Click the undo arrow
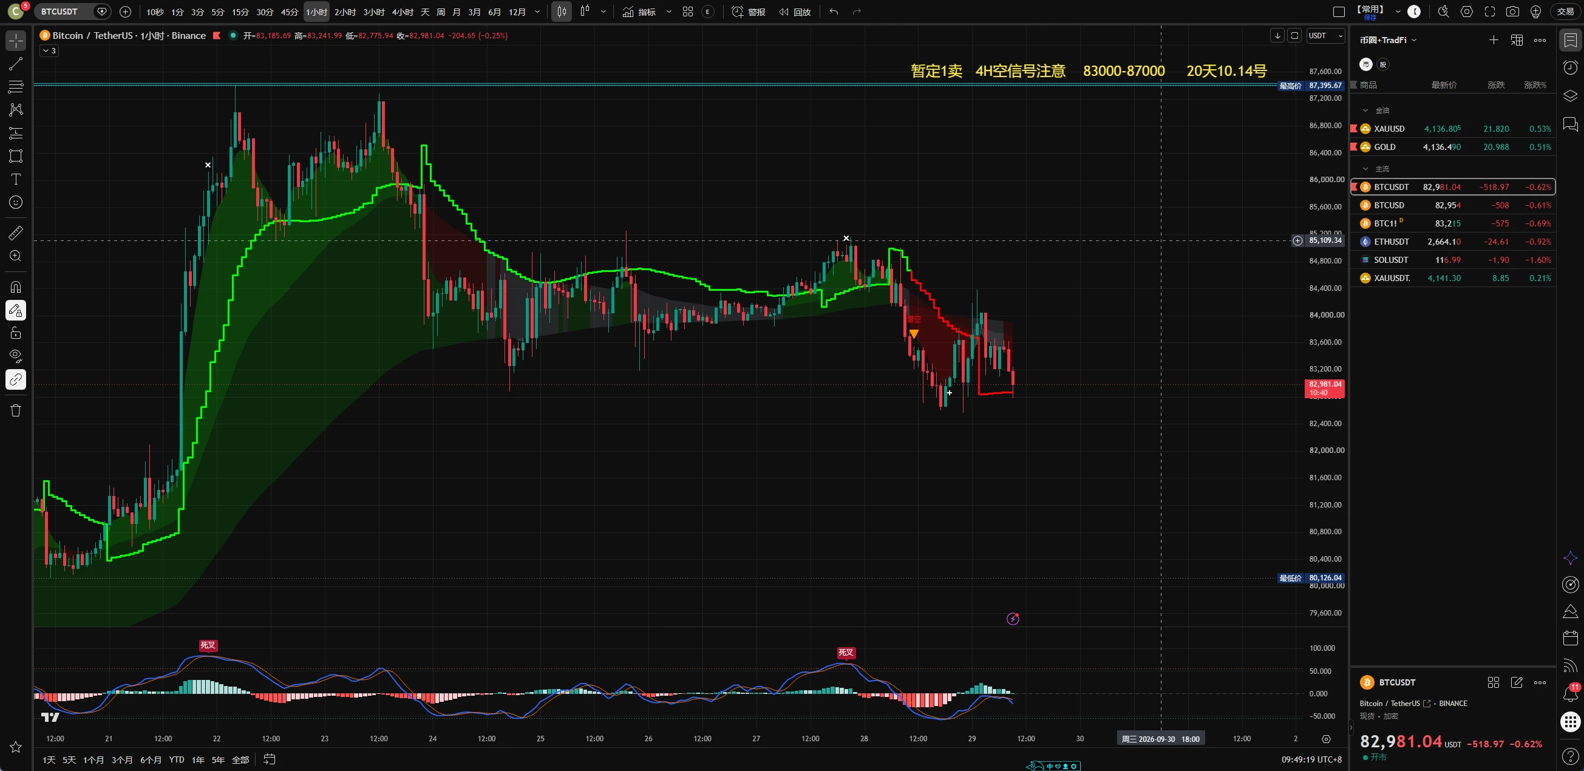Screen dimensions: 1584x771 (834, 12)
